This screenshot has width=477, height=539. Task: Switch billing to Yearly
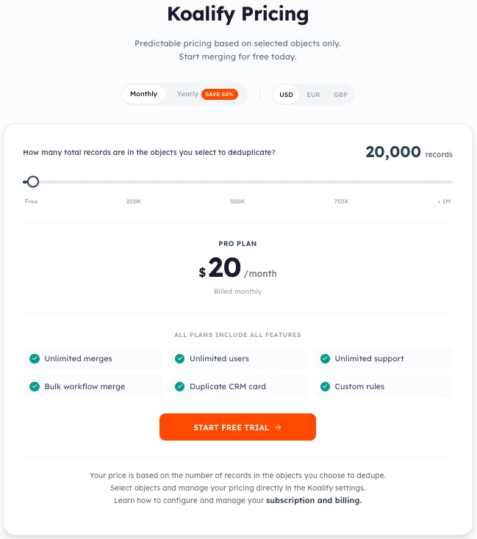[187, 94]
